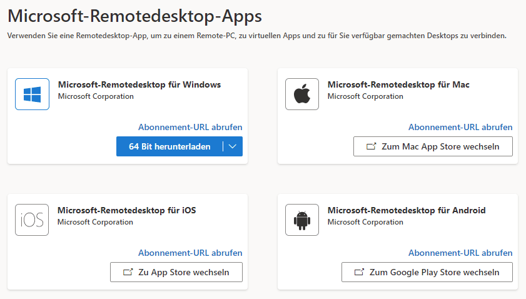Image resolution: width=526 pixels, height=299 pixels.
Task: Get Abonnement-URL for iOS app
Action: 190,253
